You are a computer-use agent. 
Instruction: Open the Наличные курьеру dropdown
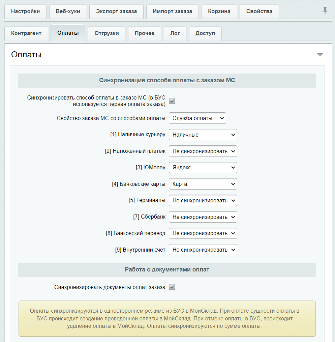coord(203,135)
